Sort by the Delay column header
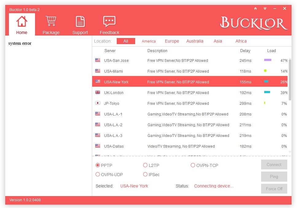Image resolution: width=298 pixels, height=208 pixels. point(245,51)
